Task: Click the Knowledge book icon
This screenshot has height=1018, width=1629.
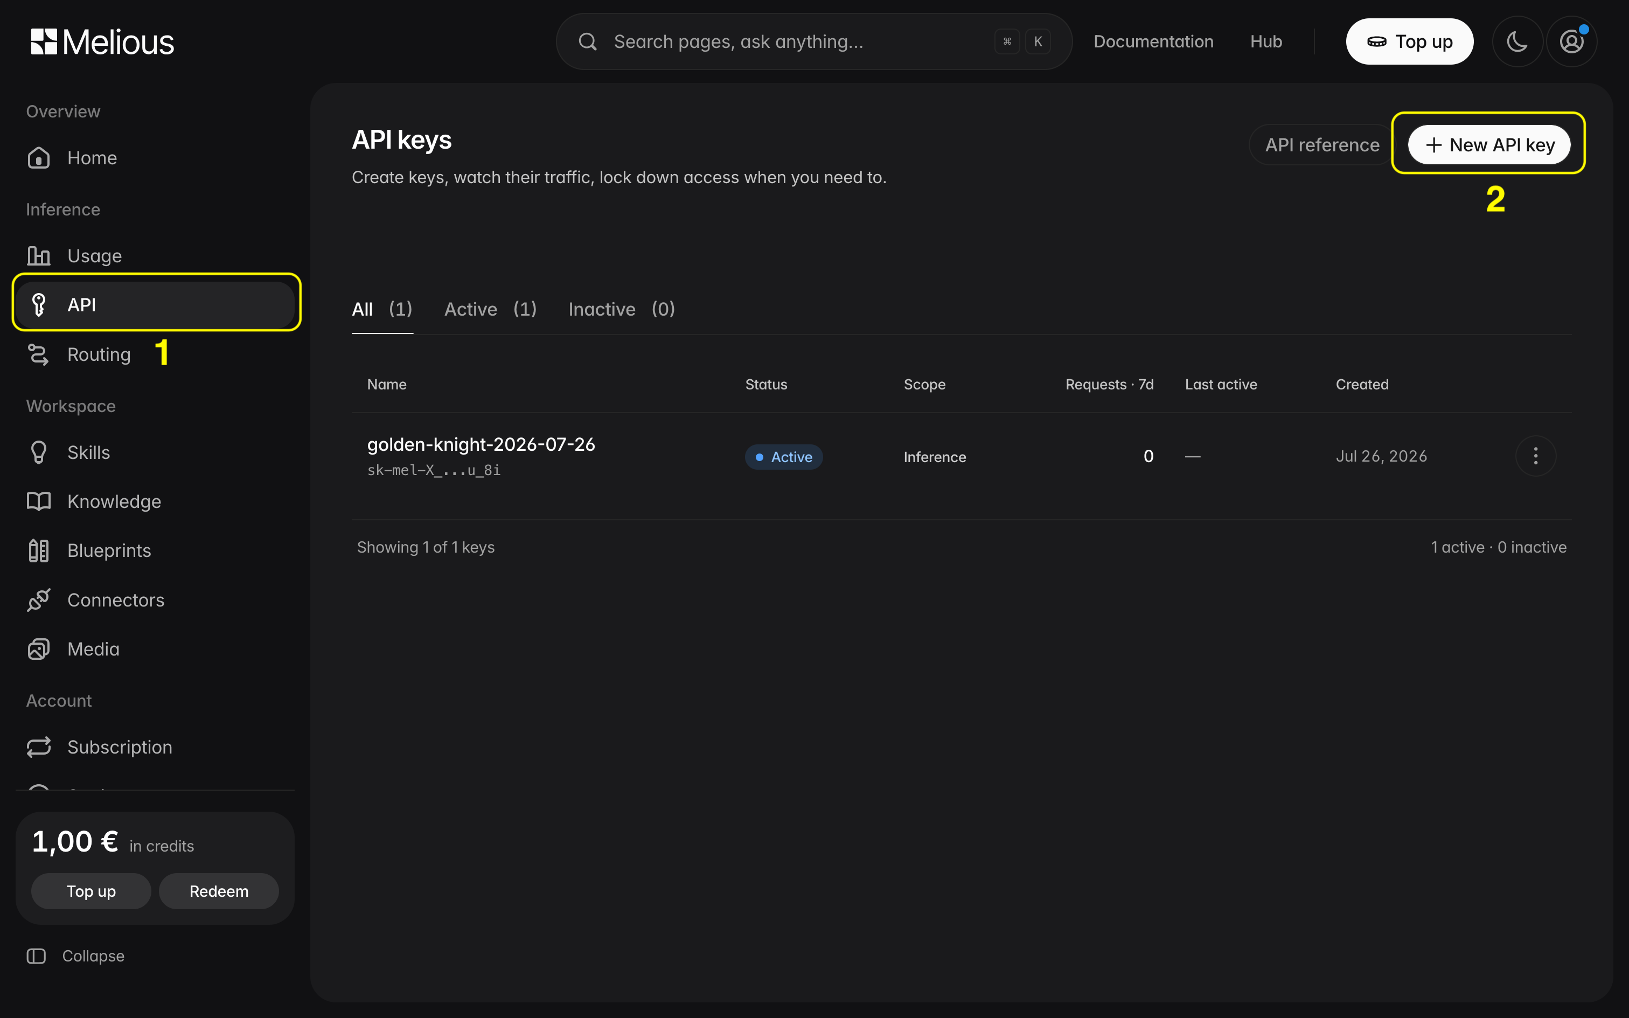Action: coord(38,501)
